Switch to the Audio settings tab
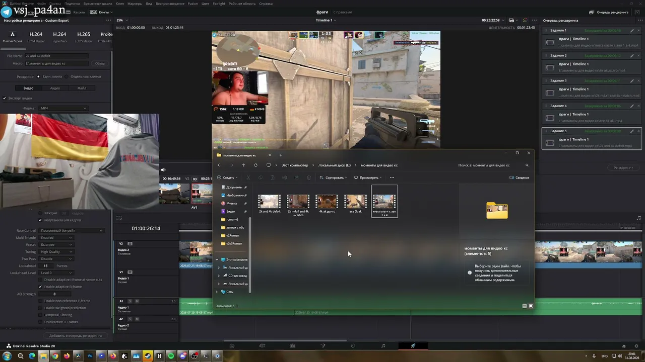Screen dimensions: 645x362 55,88
